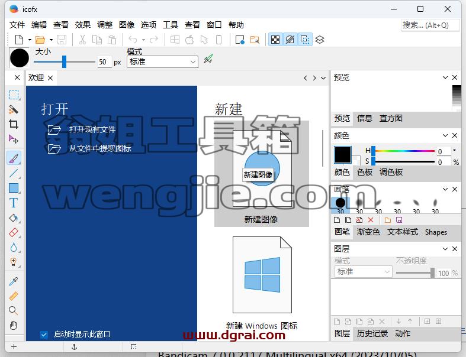The width and height of the screenshot is (466, 357).
Task: Click the Save floppy toolbar icon
Action: point(62,40)
